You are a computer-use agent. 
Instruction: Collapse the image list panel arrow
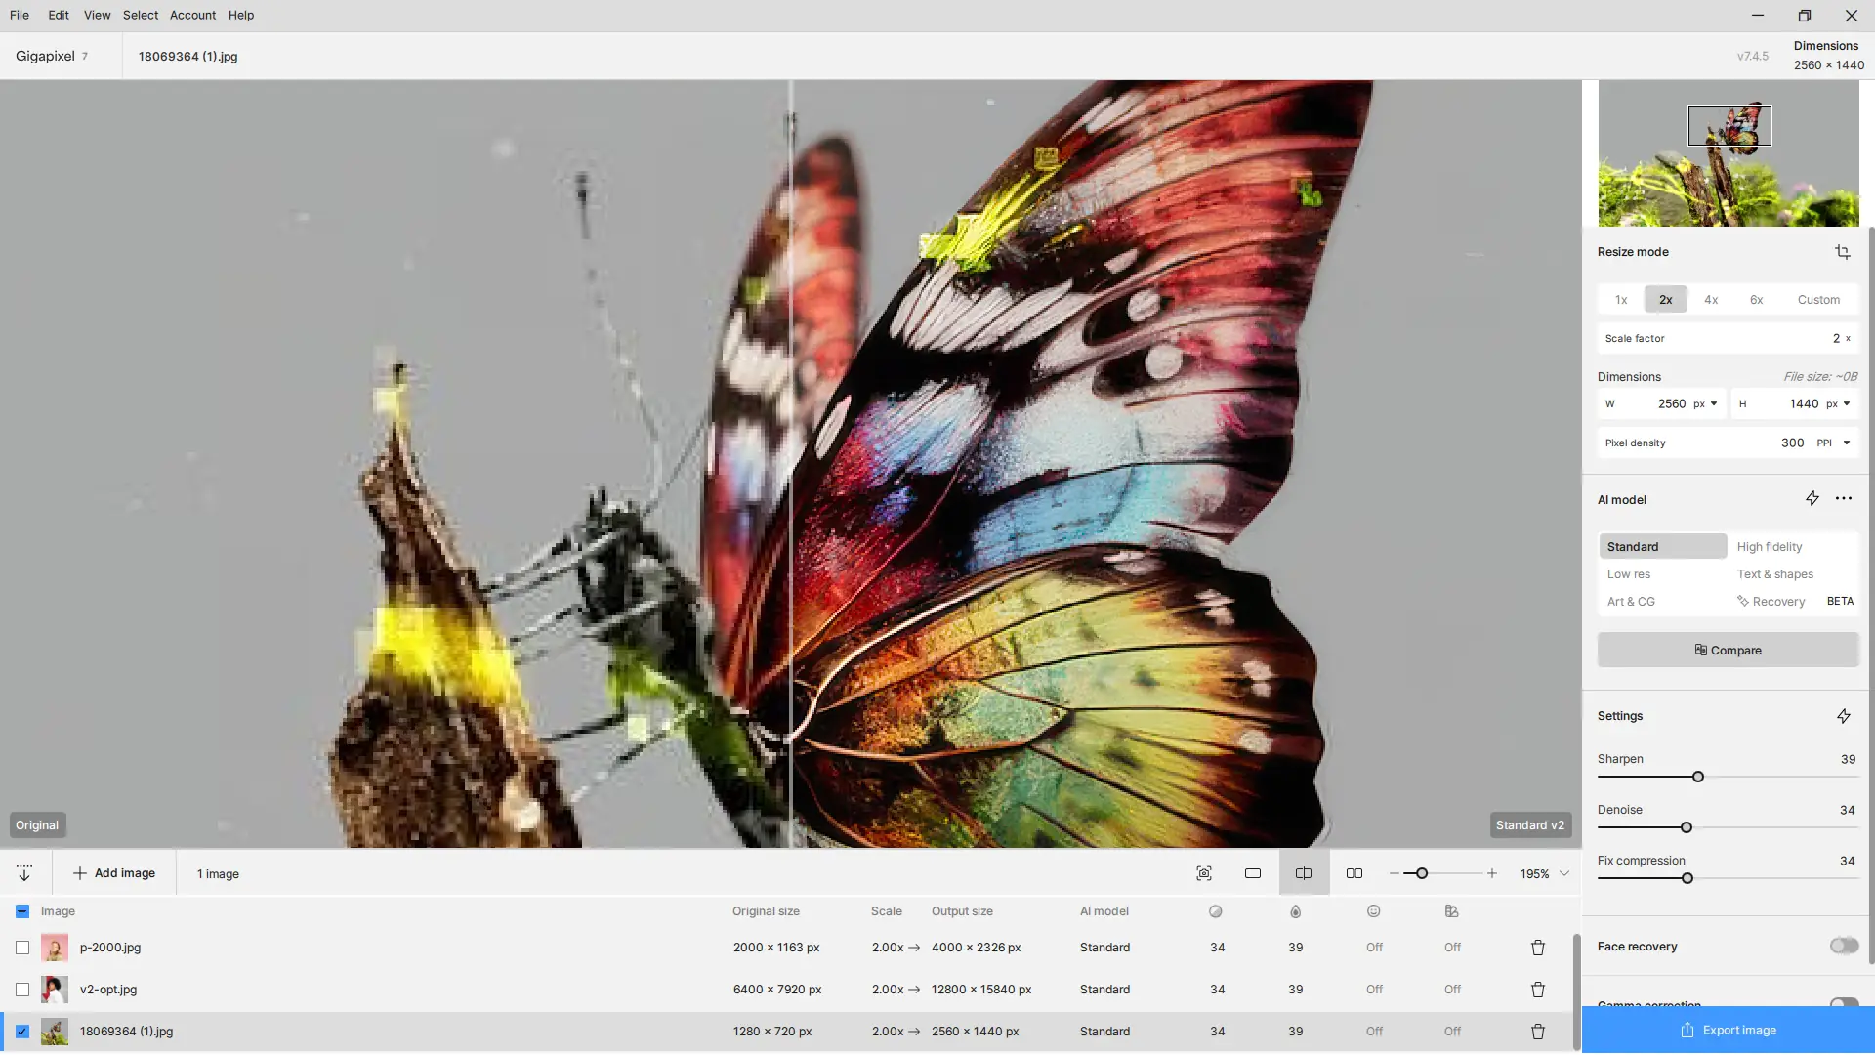[24, 873]
